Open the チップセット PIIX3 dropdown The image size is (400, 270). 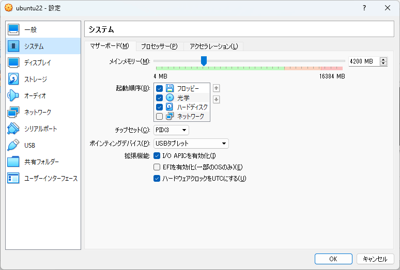171,130
